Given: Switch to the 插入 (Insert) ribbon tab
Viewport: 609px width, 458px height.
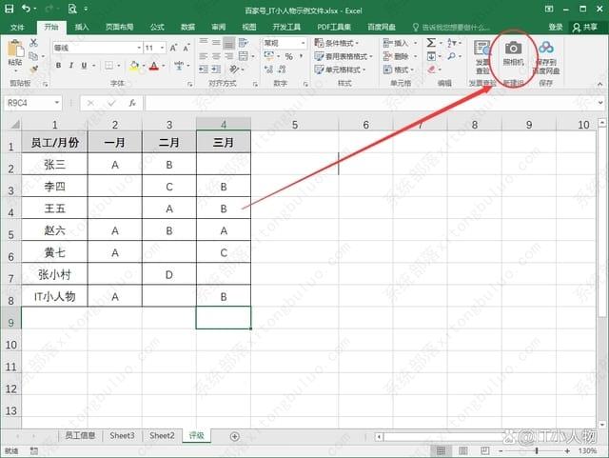Looking at the screenshot, I should pyautogui.click(x=83, y=28).
